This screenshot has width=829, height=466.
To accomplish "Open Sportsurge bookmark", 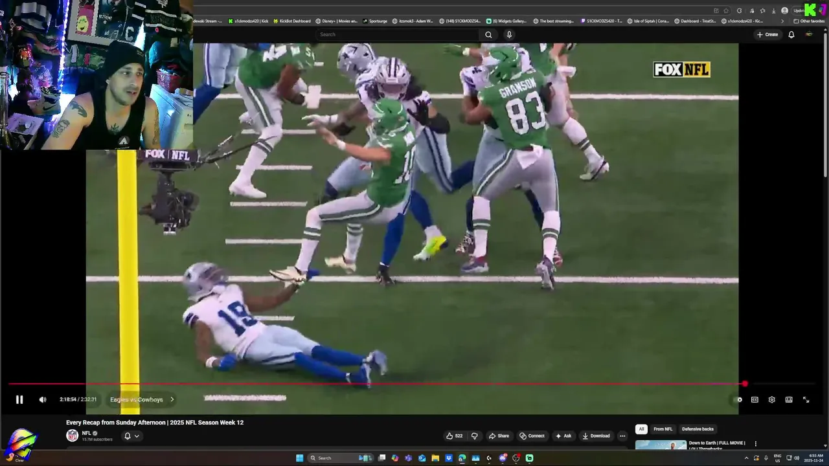I will coord(375,21).
